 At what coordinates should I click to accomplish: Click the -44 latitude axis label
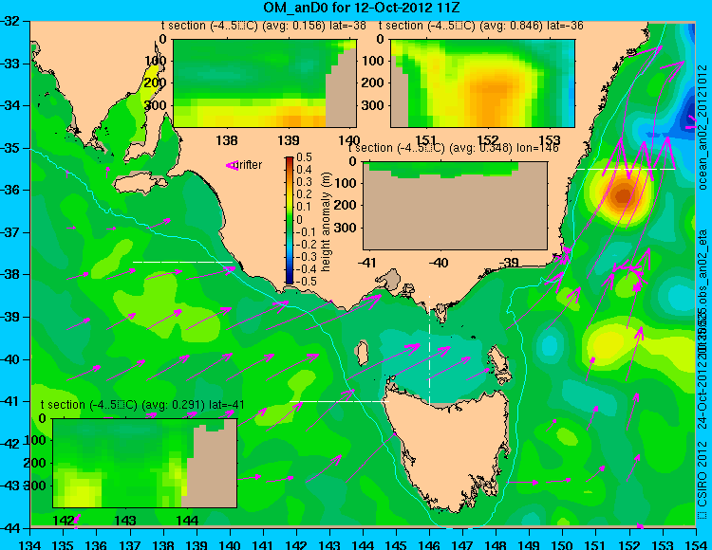11,528
